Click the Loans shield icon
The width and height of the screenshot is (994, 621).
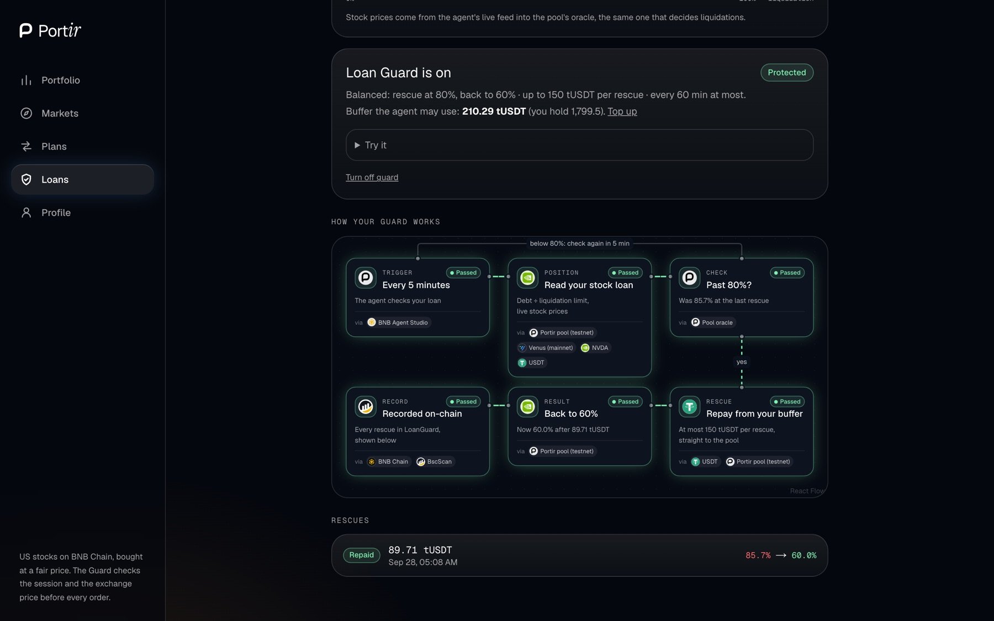coord(26,180)
